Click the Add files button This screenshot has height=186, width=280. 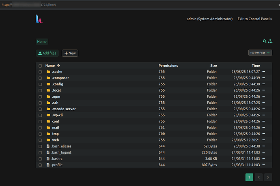pyautogui.click(x=47, y=53)
